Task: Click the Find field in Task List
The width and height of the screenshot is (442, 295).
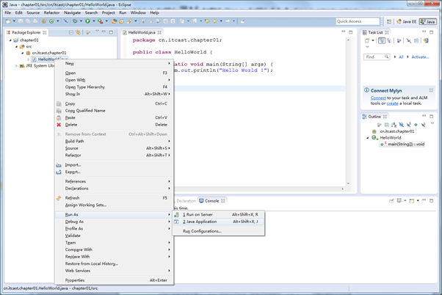Action: (x=377, y=57)
